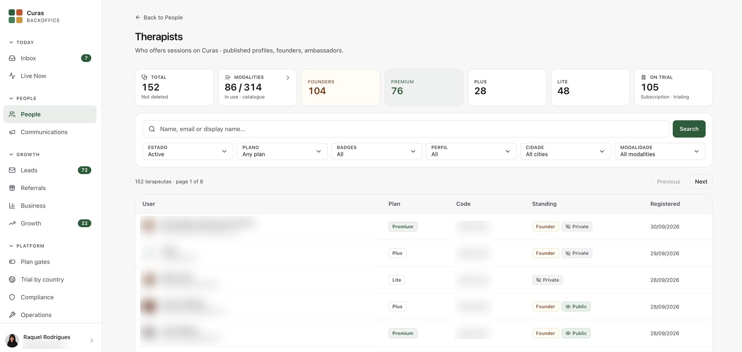The height and width of the screenshot is (352, 742).
Task: Click Raquel Rodrigues profile avatar
Action: point(12,341)
